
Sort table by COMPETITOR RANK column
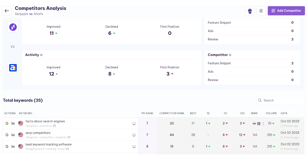[172, 113]
